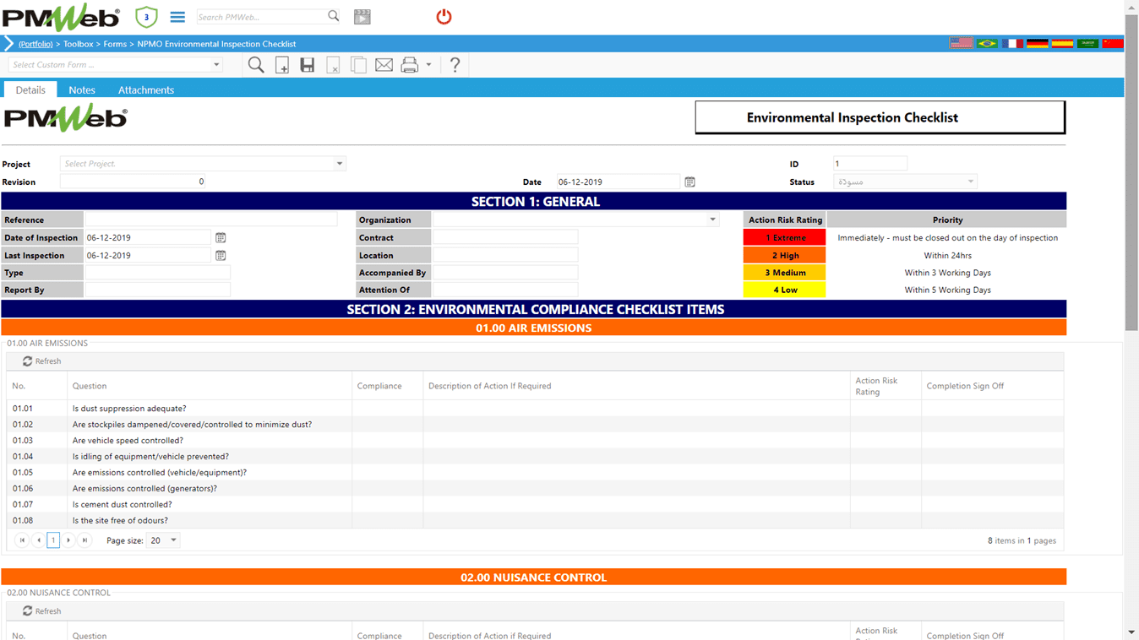This screenshot has width=1139, height=640.
Task: Go to previous page in Air Emissions pager
Action: 38,540
